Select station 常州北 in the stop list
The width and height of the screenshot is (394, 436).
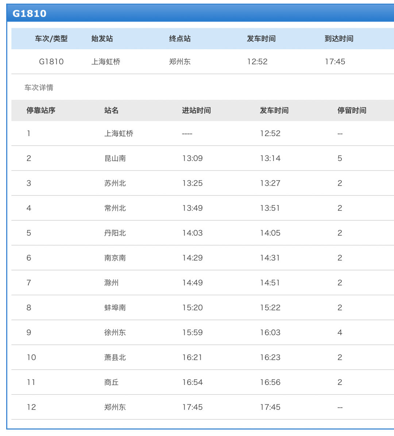[x=115, y=208]
